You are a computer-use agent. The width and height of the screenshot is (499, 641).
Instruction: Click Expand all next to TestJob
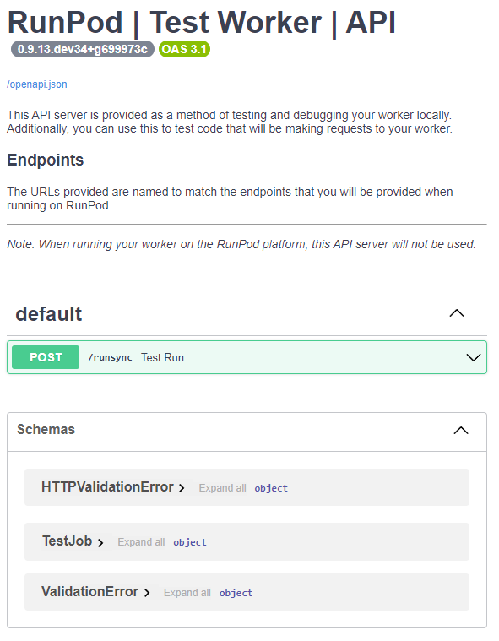point(141,542)
